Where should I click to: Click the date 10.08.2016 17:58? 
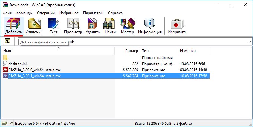click(193, 76)
